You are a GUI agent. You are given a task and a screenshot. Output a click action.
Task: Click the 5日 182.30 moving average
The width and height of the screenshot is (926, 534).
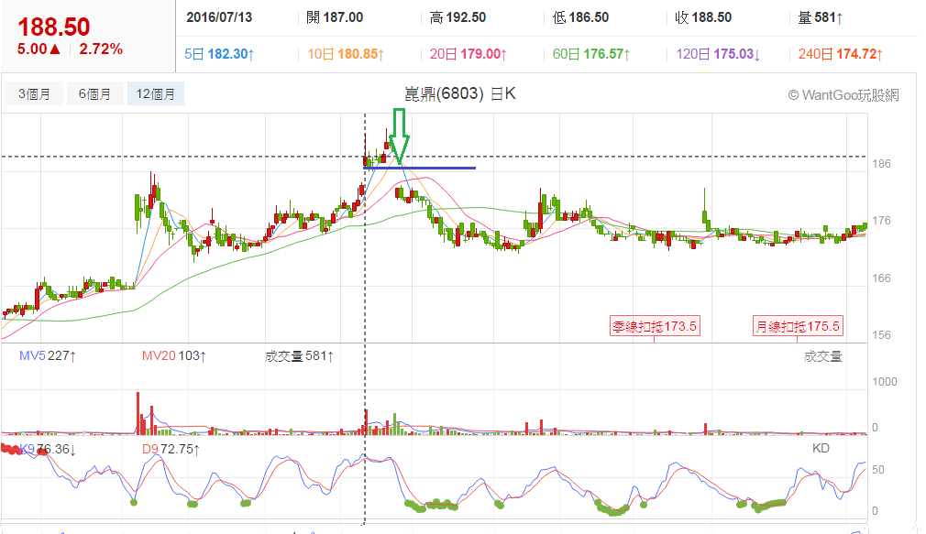pyautogui.click(x=219, y=54)
